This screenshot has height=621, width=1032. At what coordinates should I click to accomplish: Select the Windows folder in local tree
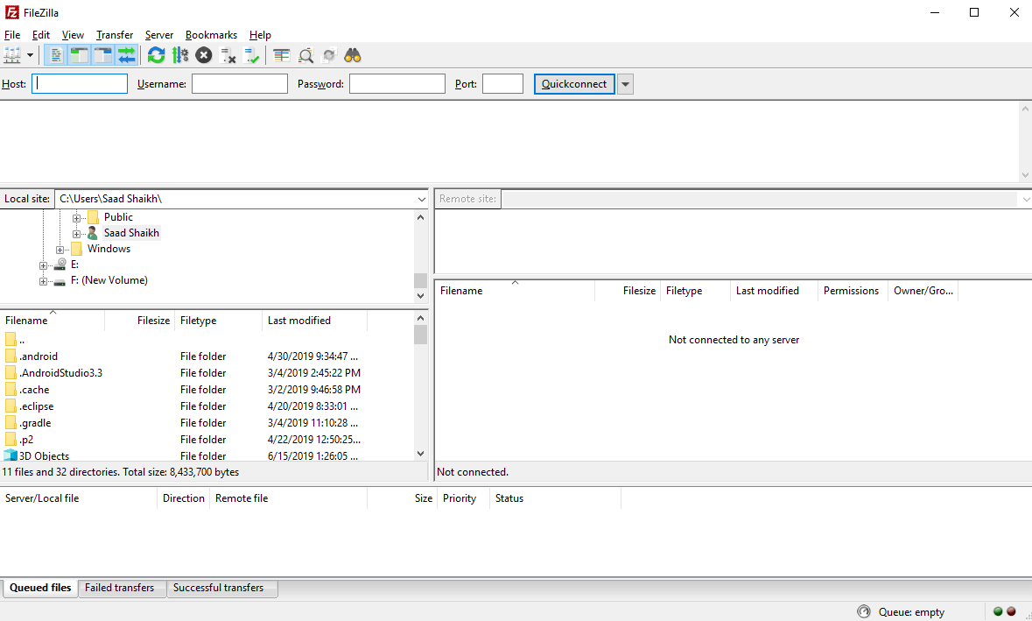click(x=109, y=249)
